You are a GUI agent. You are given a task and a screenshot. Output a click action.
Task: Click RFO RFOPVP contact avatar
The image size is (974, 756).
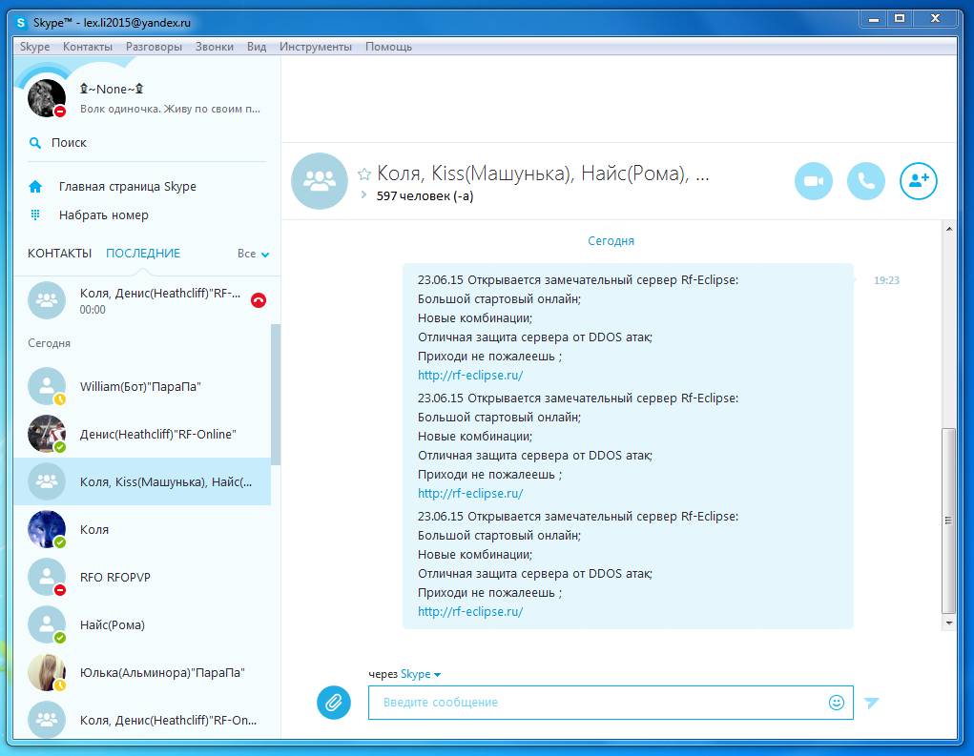point(47,577)
